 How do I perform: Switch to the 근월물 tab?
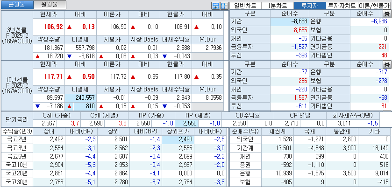pos(17,5)
